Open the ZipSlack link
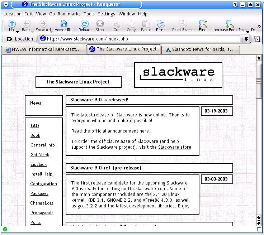This screenshot has width=264, height=235. pos(38,164)
